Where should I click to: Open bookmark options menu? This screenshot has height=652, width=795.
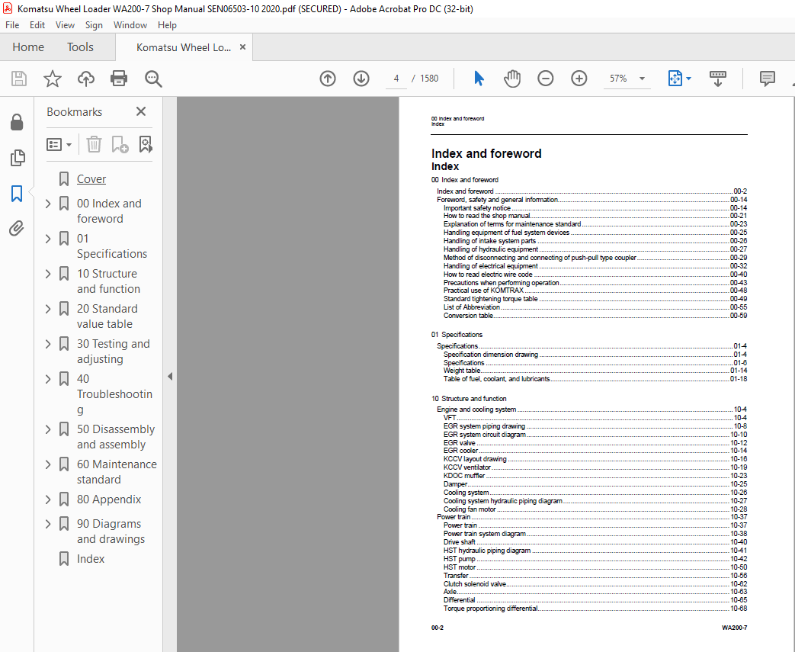pyautogui.click(x=59, y=145)
